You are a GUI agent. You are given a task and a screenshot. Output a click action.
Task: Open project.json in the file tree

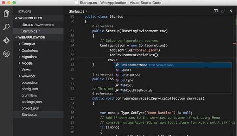(x=38, y=108)
